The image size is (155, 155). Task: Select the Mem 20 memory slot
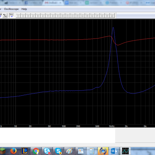click(112, 15)
